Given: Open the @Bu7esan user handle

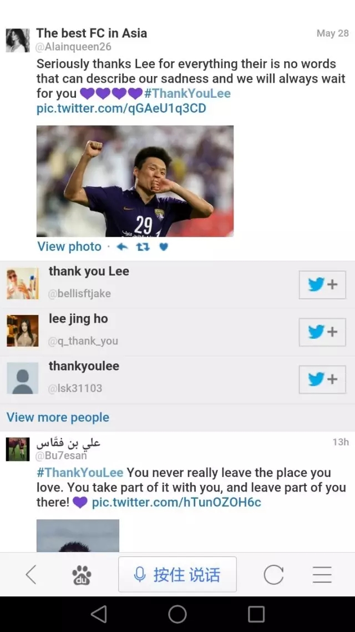Looking at the screenshot, I should (x=61, y=456).
